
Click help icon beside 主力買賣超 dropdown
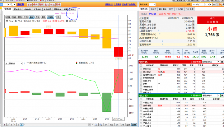pyautogui.click(x=24, y=63)
